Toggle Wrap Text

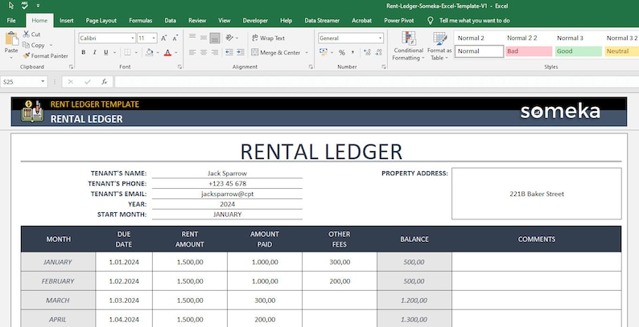[x=268, y=38]
